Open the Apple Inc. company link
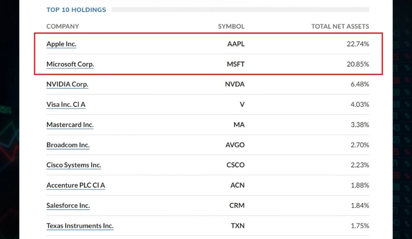The width and height of the screenshot is (412, 239). (61, 44)
